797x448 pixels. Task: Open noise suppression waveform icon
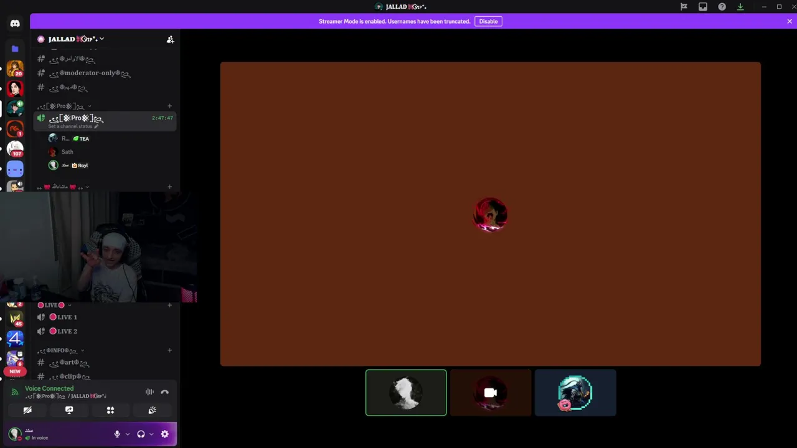149,392
